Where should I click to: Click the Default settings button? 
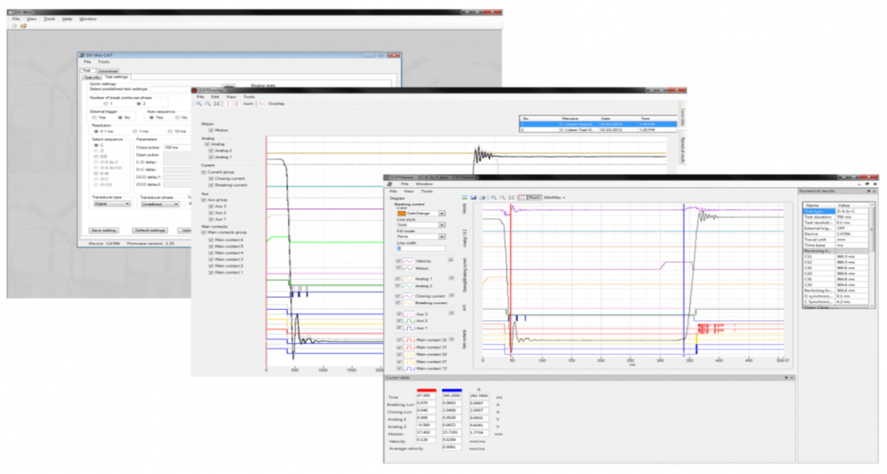click(150, 230)
